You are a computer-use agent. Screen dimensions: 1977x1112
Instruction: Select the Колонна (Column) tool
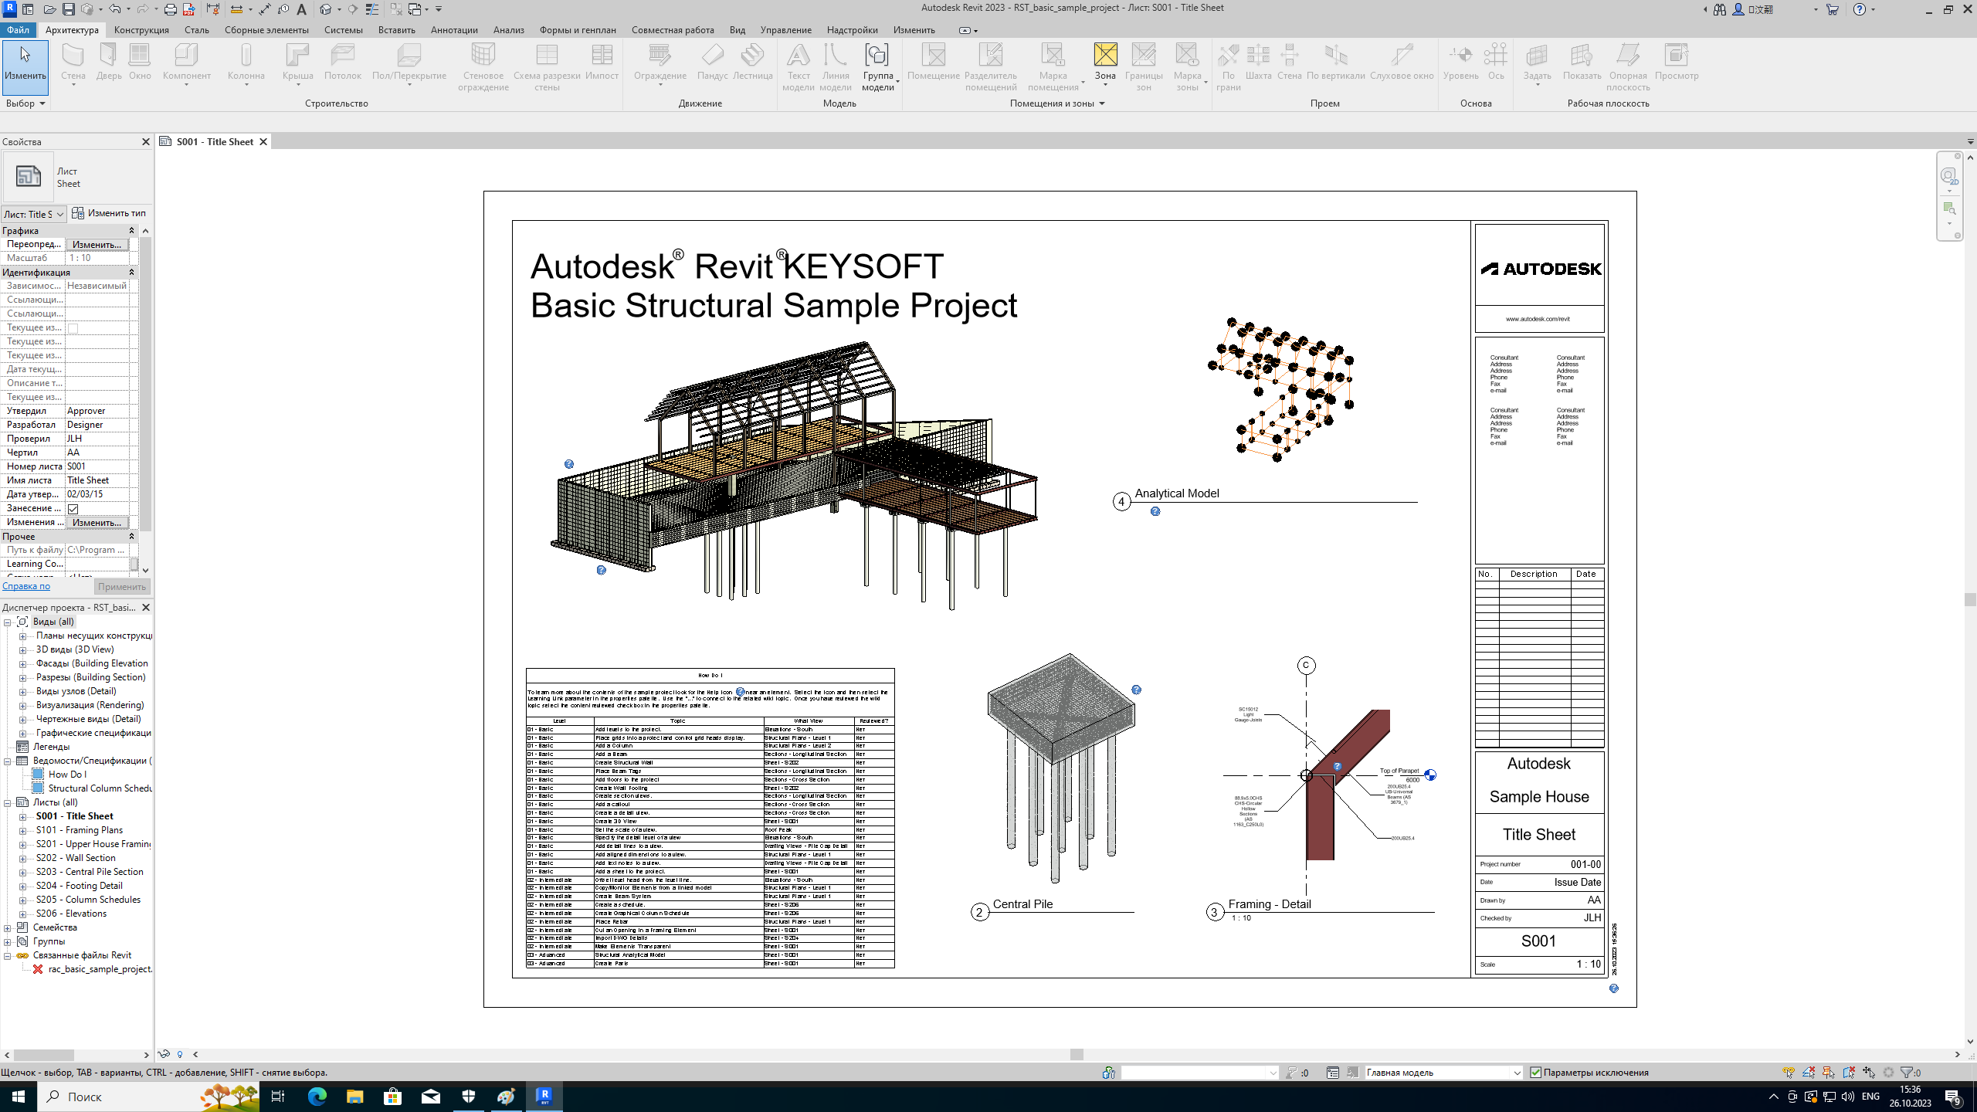pos(246,63)
